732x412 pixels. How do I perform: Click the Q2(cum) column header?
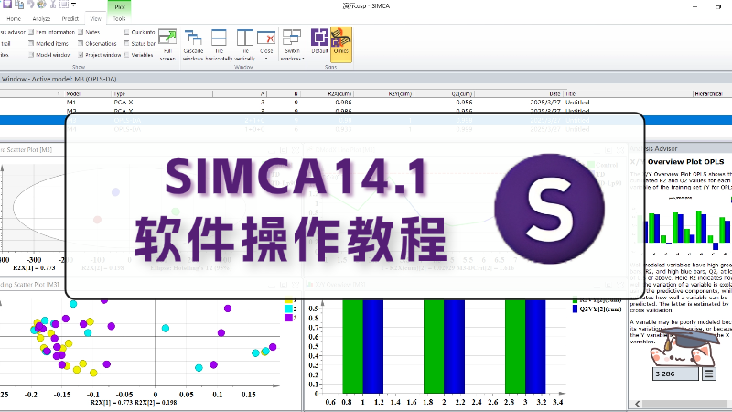click(462, 94)
